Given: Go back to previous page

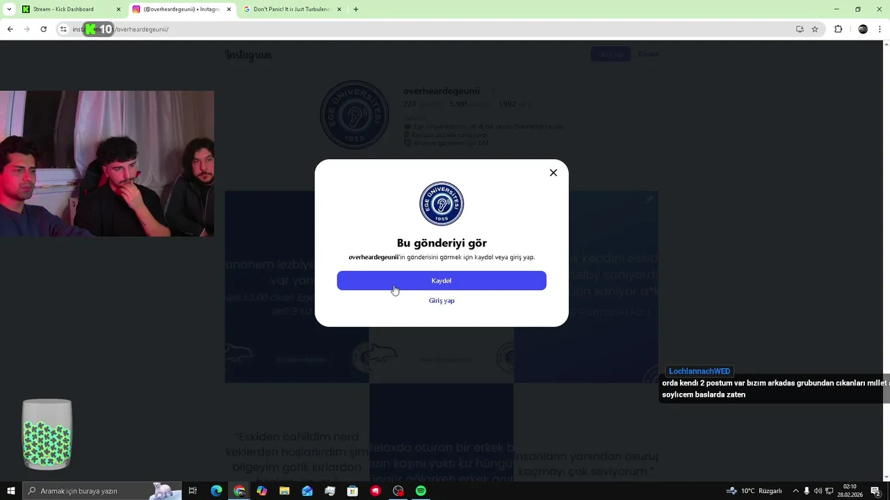Looking at the screenshot, I should coord(10,29).
